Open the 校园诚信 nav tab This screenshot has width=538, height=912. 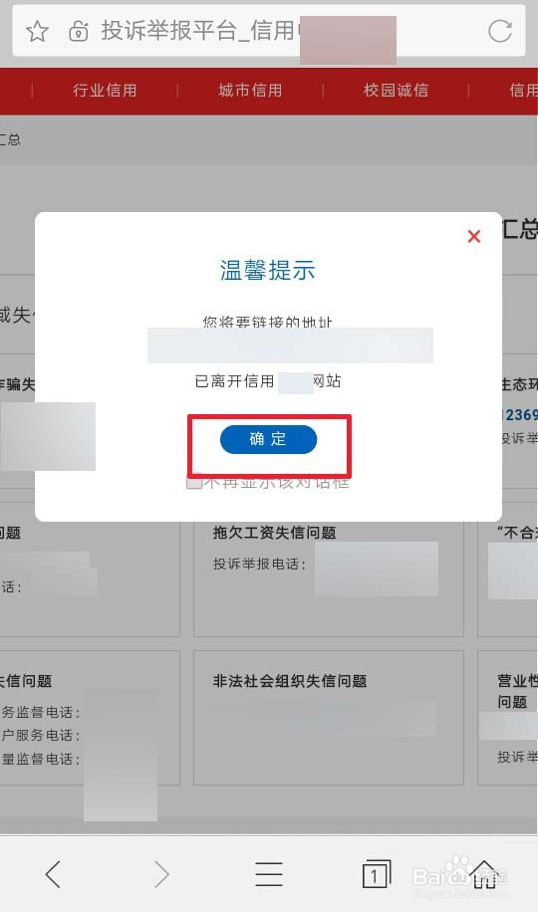tap(396, 91)
